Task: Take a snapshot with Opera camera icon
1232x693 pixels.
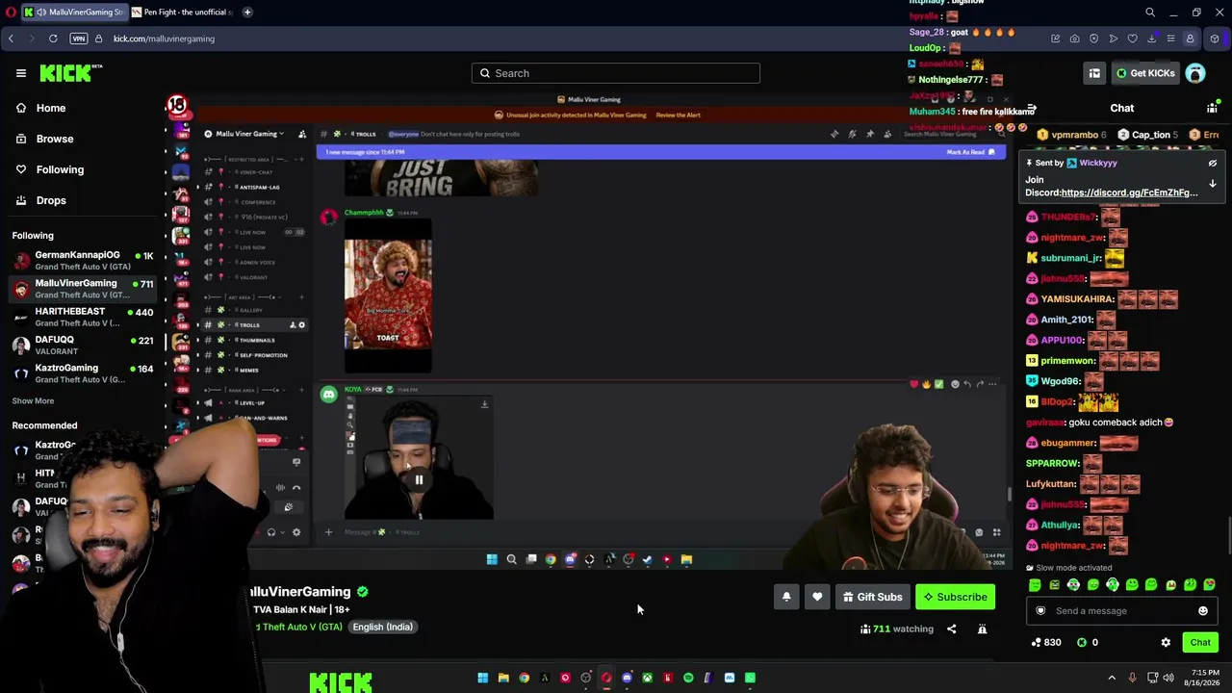Action: [1075, 38]
